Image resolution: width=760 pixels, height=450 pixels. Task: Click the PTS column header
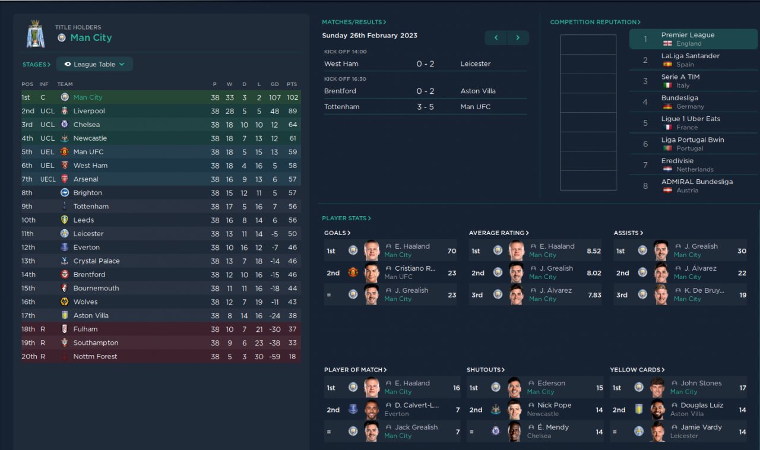[x=292, y=84]
